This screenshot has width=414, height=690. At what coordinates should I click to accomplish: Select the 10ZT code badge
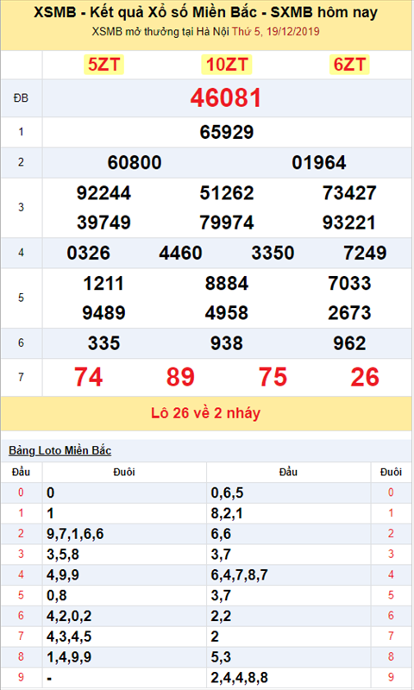click(x=227, y=65)
